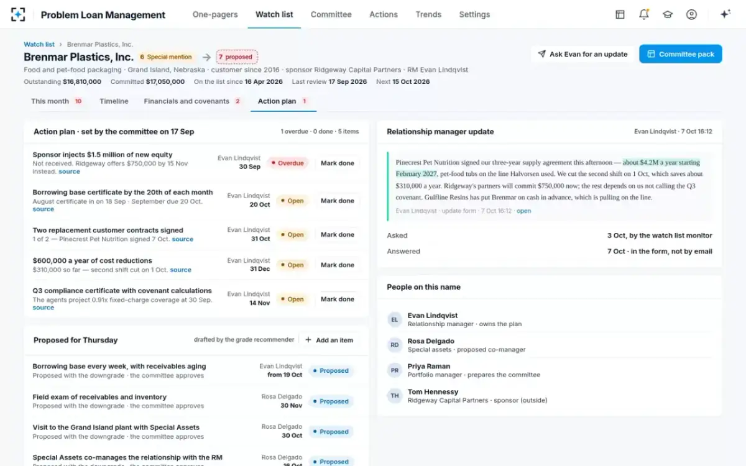Viewport: 746px width, 466px height.
Task: Select the 'Borrowing base every week' proposal
Action: (119, 367)
